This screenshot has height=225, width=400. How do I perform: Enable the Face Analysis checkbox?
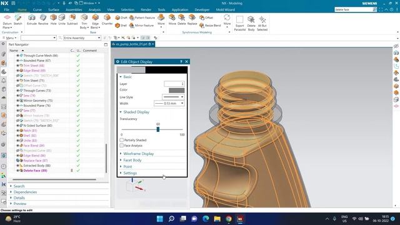(122, 146)
